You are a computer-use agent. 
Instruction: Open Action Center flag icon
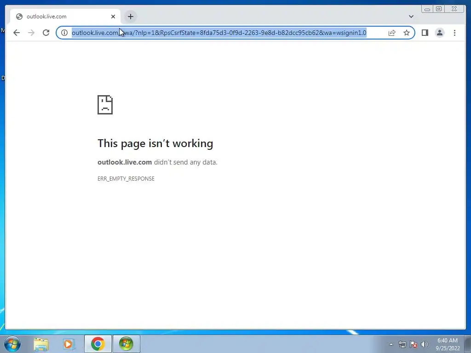pos(414,344)
